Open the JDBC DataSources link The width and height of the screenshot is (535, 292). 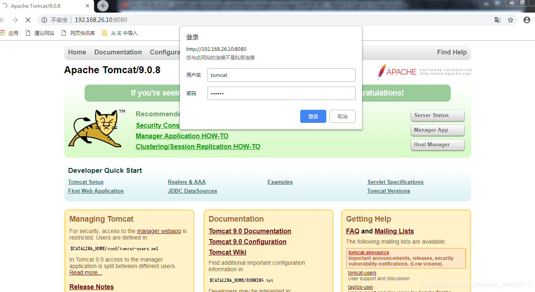(x=192, y=191)
